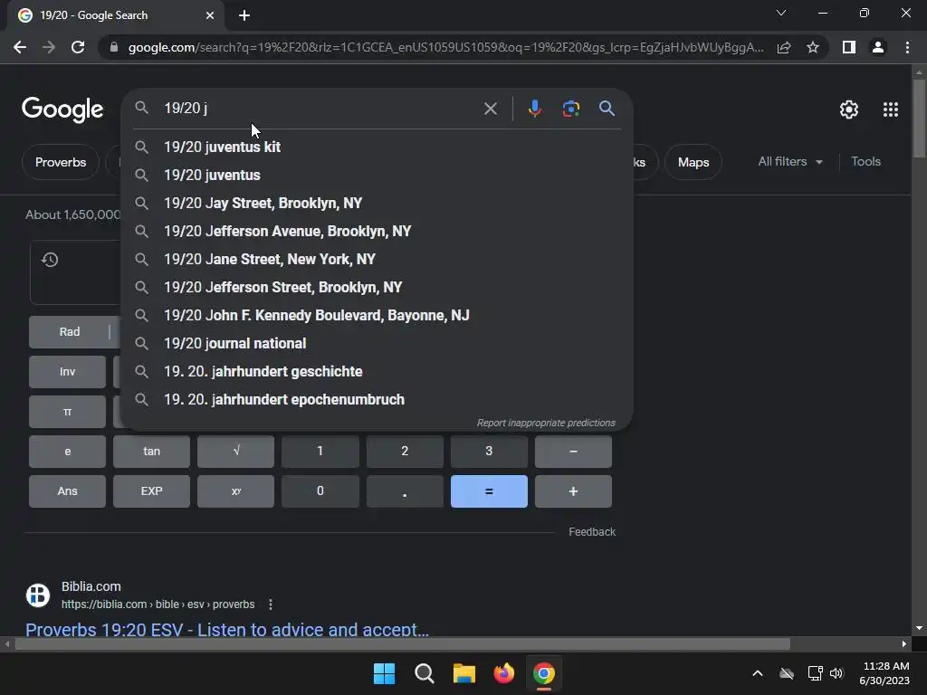The width and height of the screenshot is (927, 695).
Task: Click the square root calculator key
Action: click(236, 452)
